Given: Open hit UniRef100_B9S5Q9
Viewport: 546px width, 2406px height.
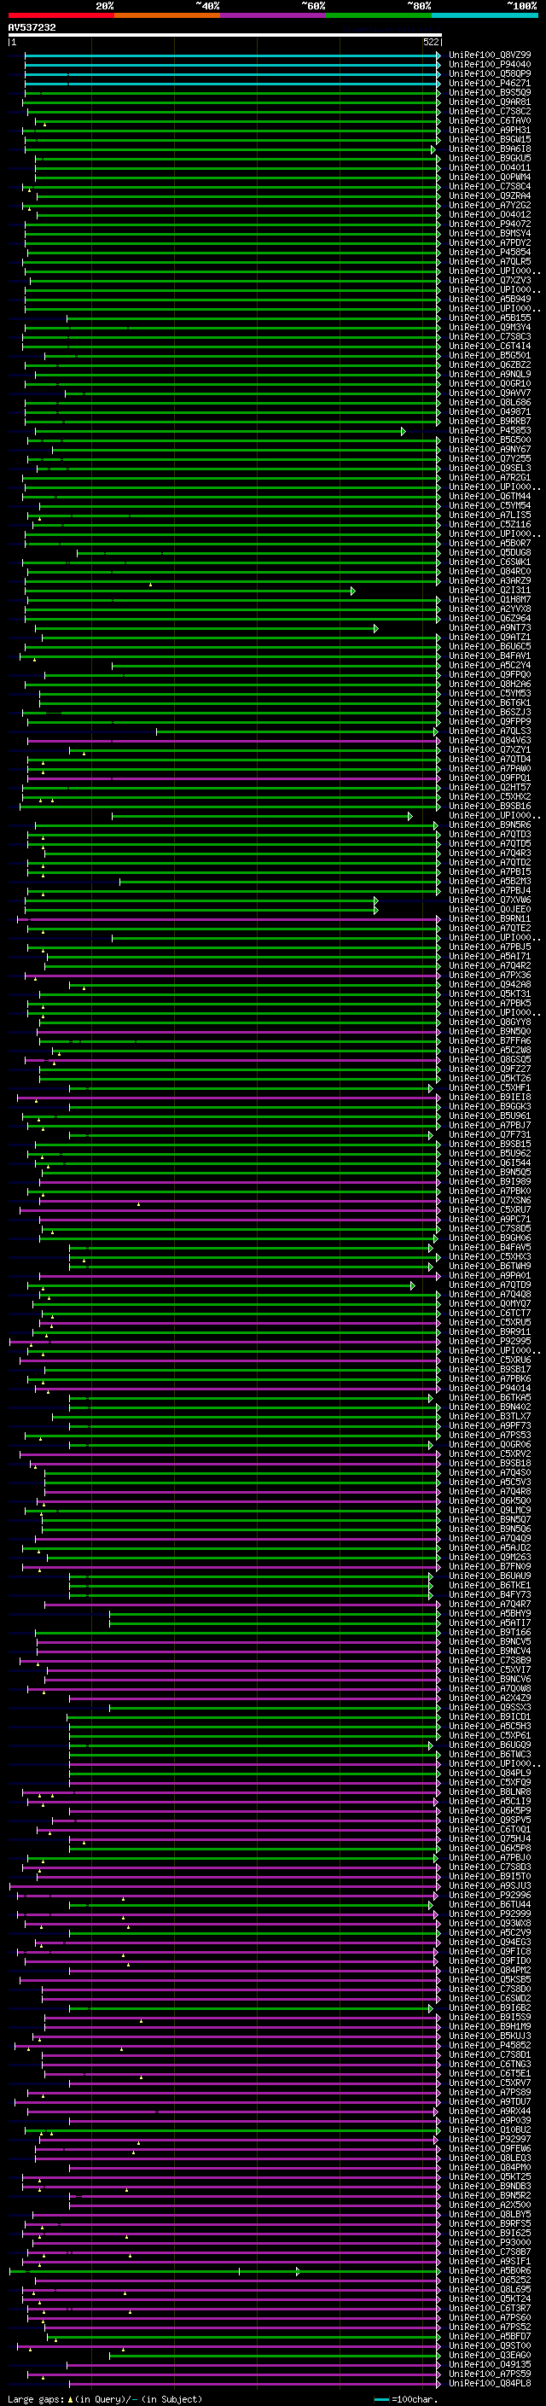Looking at the screenshot, I should coord(489,92).
